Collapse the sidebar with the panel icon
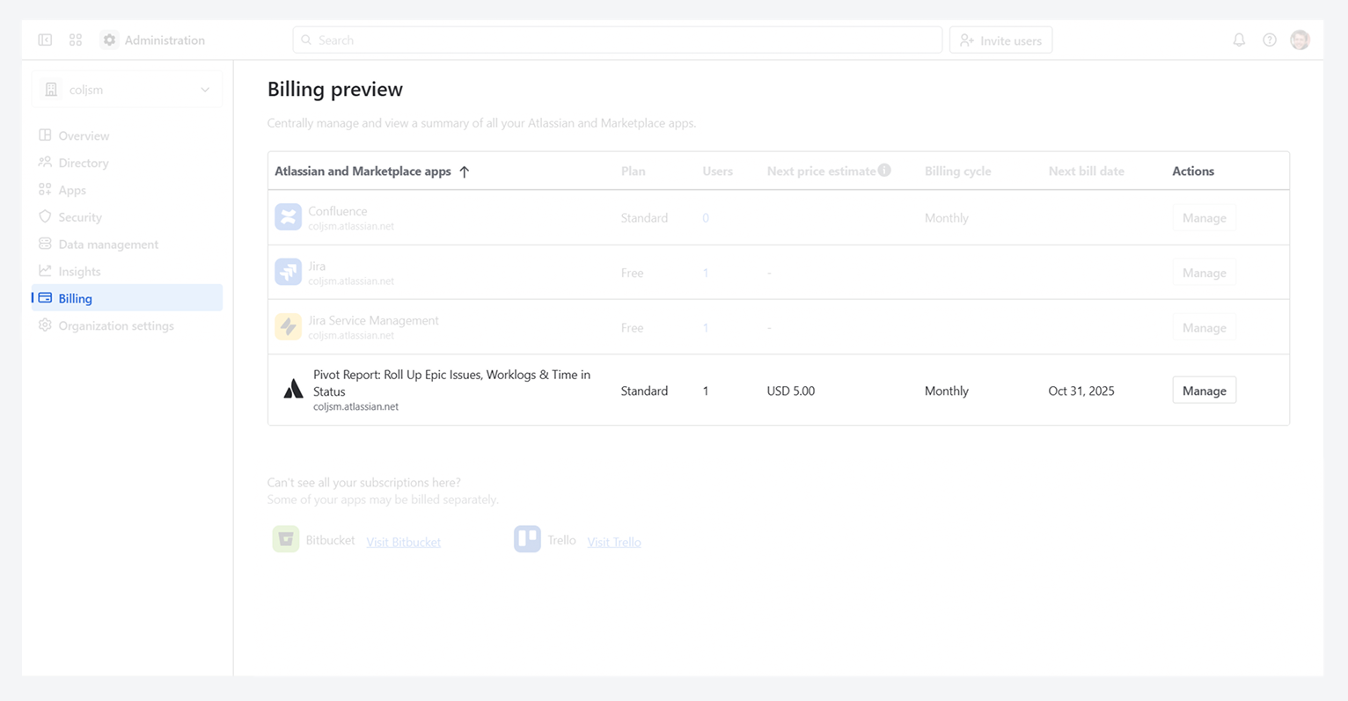Screen dimensions: 1348x701 point(45,40)
